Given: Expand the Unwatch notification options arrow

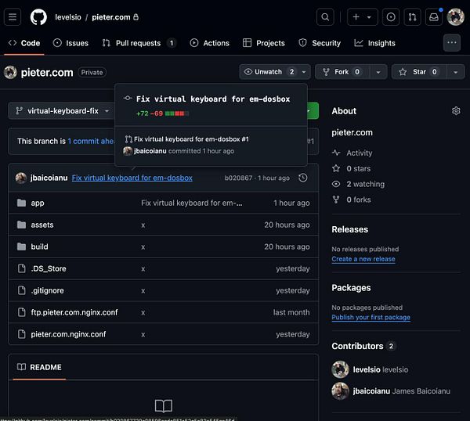Looking at the screenshot, I should [x=304, y=72].
